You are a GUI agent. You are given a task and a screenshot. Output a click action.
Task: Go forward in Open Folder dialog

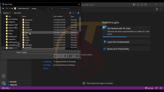[7, 8]
